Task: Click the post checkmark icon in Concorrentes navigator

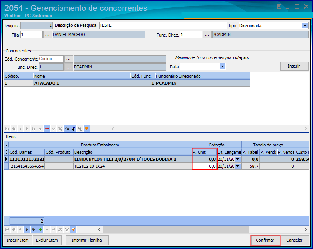Action: pos(53,129)
